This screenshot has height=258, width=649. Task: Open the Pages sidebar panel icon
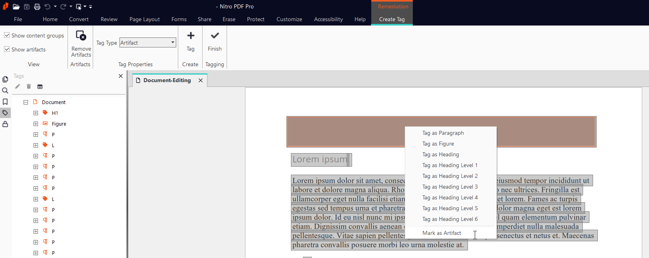tap(5, 79)
